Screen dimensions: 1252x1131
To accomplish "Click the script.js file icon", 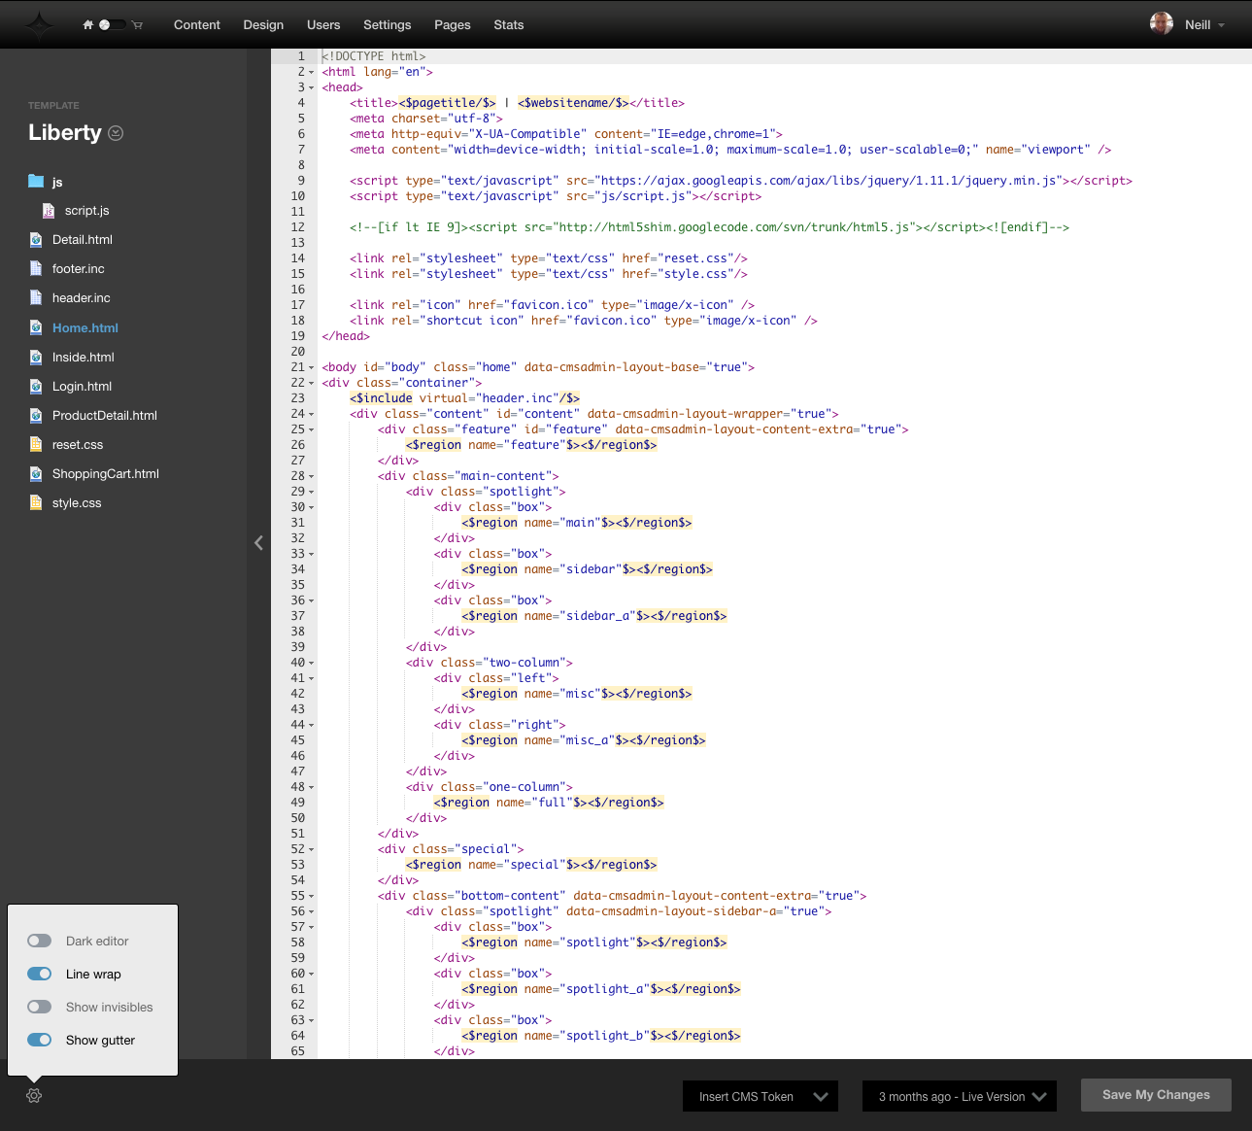I will (48, 210).
